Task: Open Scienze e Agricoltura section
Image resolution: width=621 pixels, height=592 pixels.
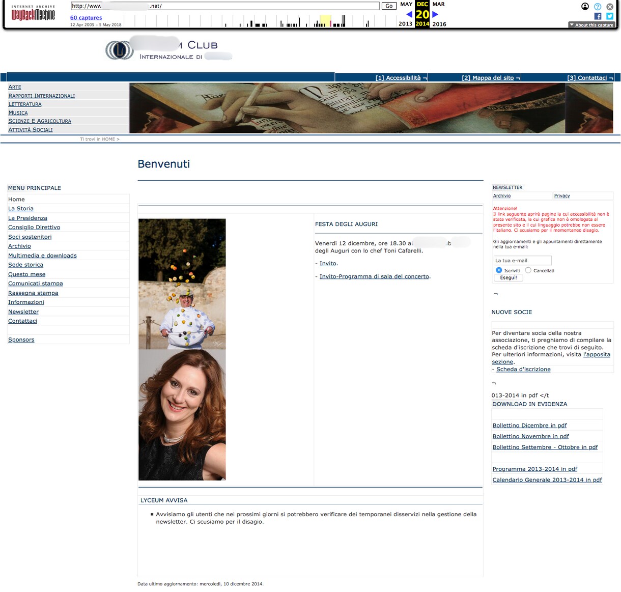Action: (40, 121)
